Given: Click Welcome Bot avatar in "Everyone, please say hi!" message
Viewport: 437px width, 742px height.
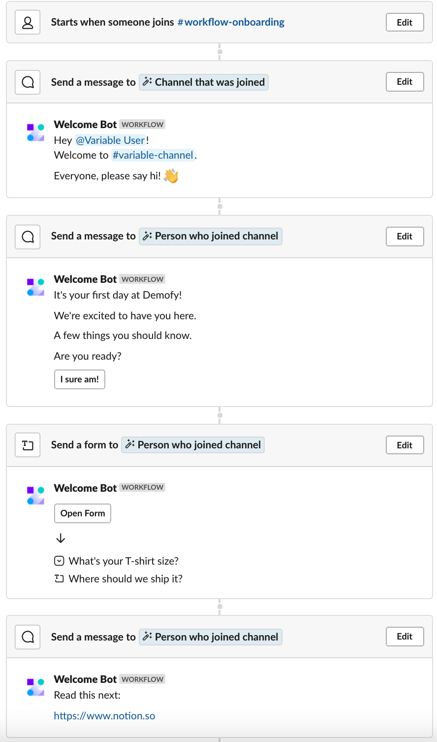Looking at the screenshot, I should pyautogui.click(x=35, y=133).
